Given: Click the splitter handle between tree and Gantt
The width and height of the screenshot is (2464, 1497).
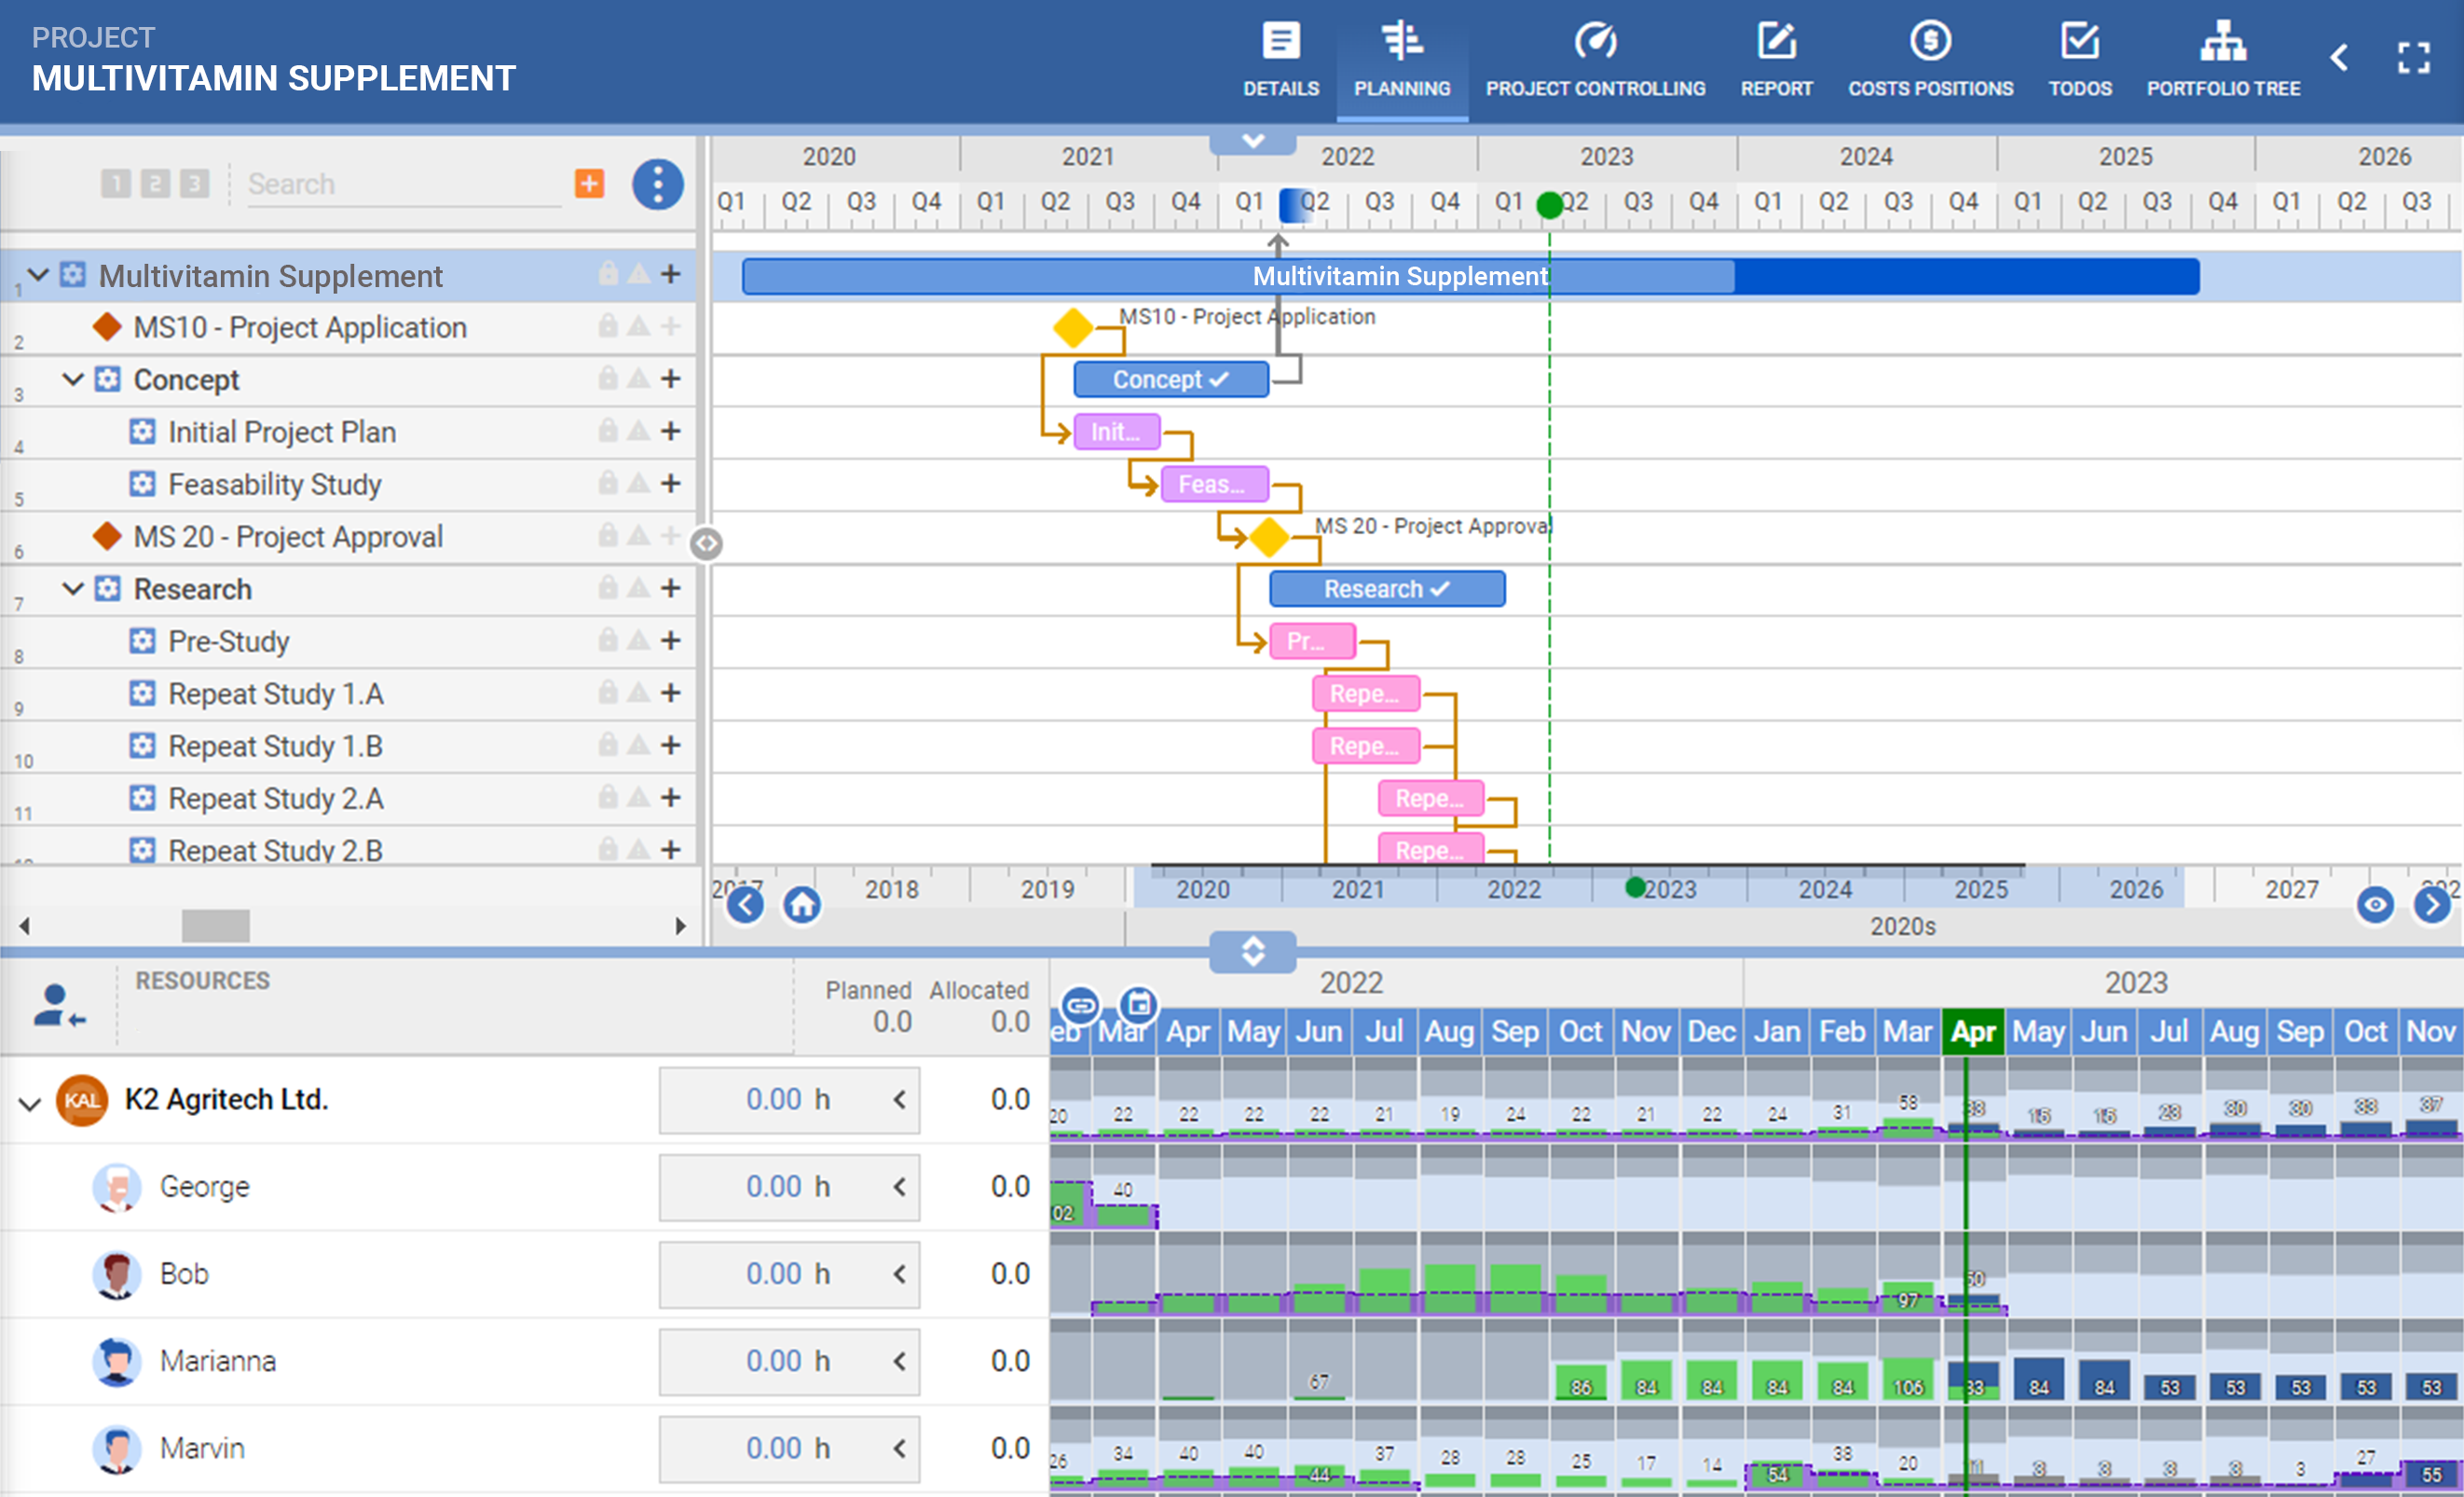Looking at the screenshot, I should click(x=706, y=543).
